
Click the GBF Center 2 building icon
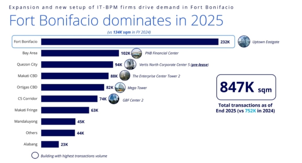(114, 99)
